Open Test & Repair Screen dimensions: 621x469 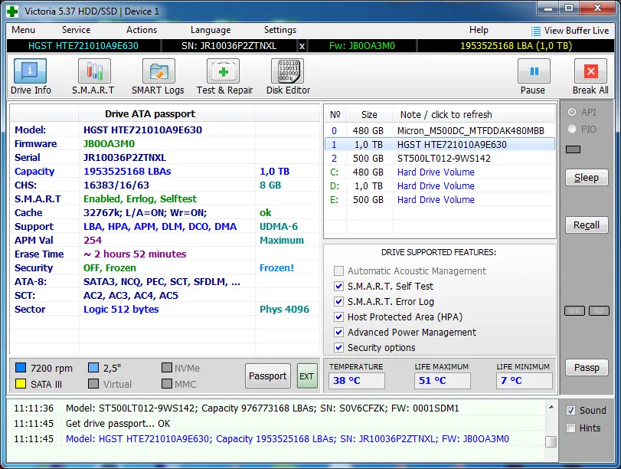tap(224, 77)
